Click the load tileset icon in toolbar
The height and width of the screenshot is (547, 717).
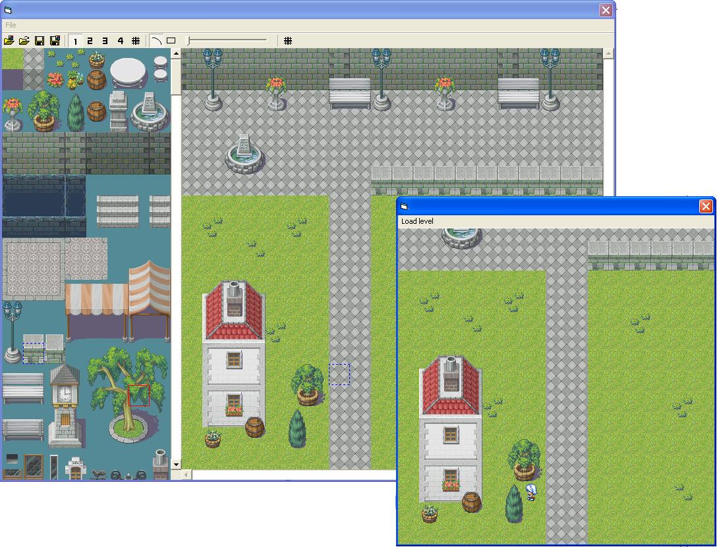coord(9,41)
